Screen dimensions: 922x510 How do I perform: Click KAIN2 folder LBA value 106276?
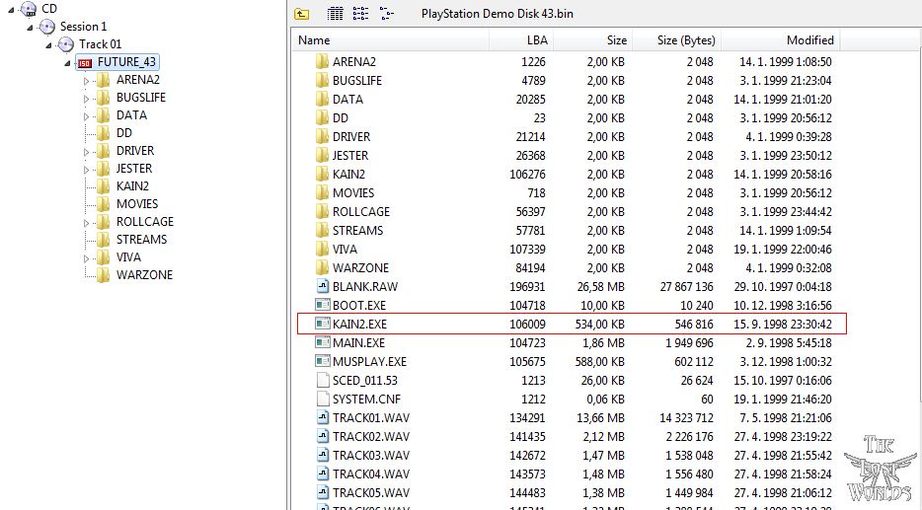point(527,175)
